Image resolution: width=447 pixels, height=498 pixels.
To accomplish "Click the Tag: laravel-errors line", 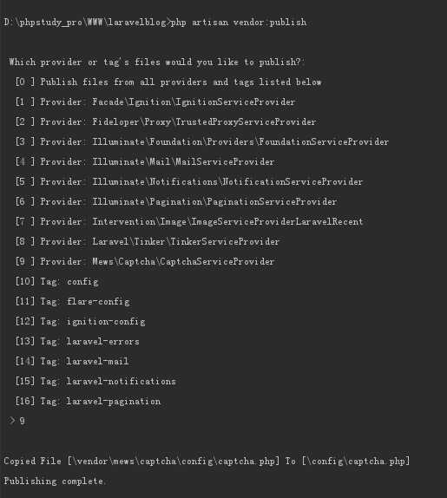I will coord(77,342).
